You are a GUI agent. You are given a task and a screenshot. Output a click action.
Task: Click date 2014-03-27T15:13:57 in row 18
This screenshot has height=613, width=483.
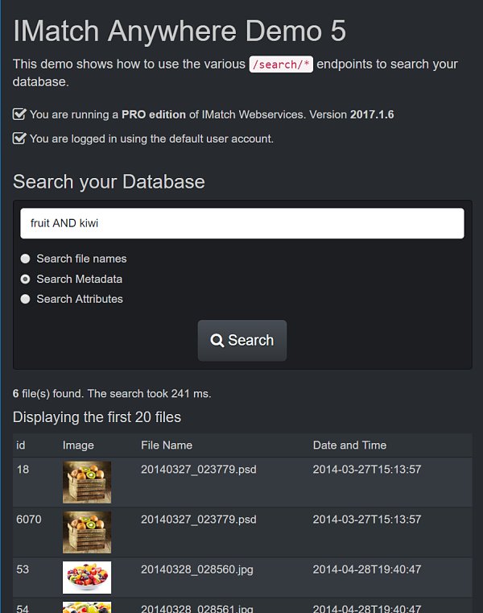(367, 469)
